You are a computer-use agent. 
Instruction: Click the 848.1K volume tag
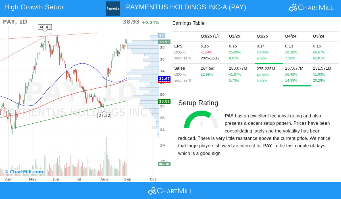164,164
